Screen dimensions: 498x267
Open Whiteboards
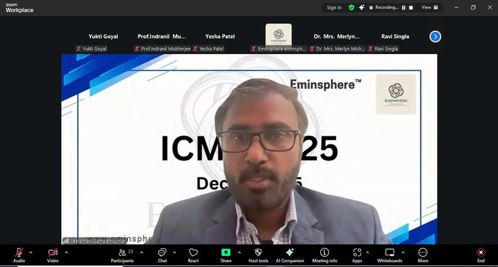pos(390,255)
